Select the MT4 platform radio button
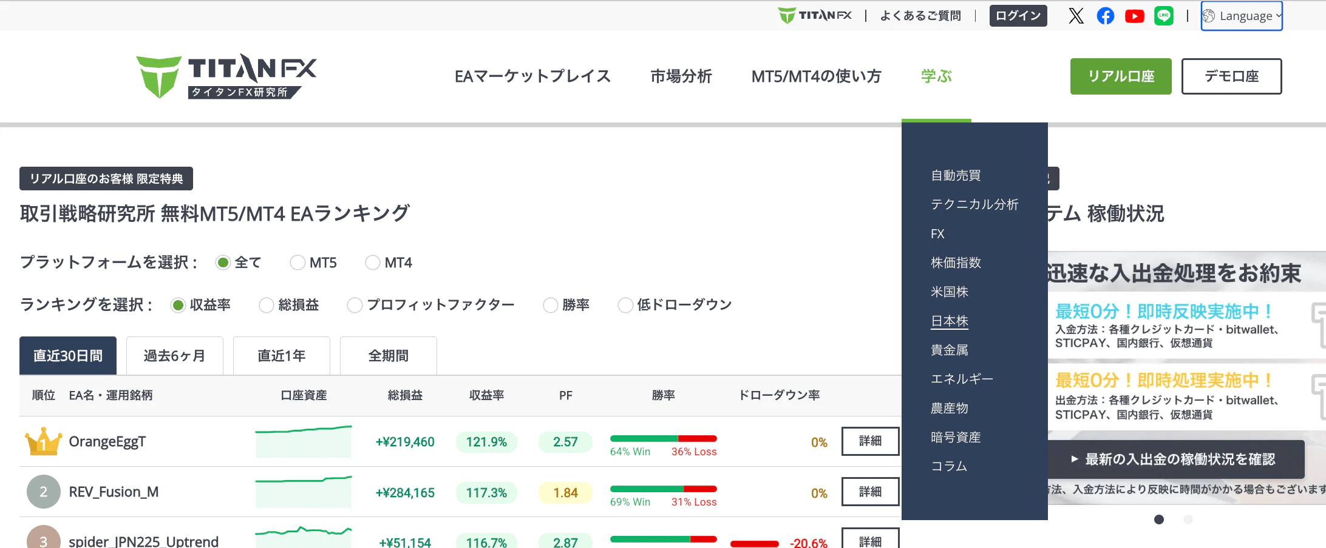The height and width of the screenshot is (548, 1326). click(372, 262)
